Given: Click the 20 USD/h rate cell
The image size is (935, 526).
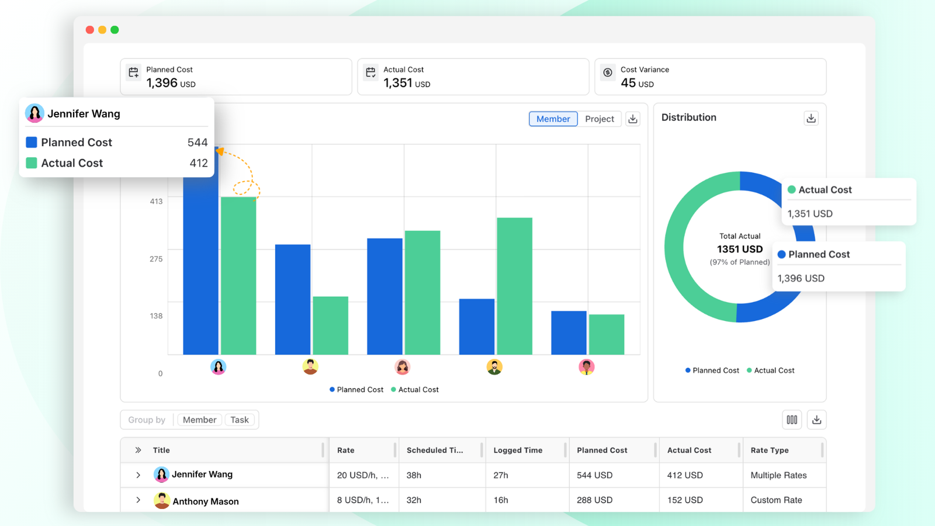Looking at the screenshot, I should (x=364, y=475).
